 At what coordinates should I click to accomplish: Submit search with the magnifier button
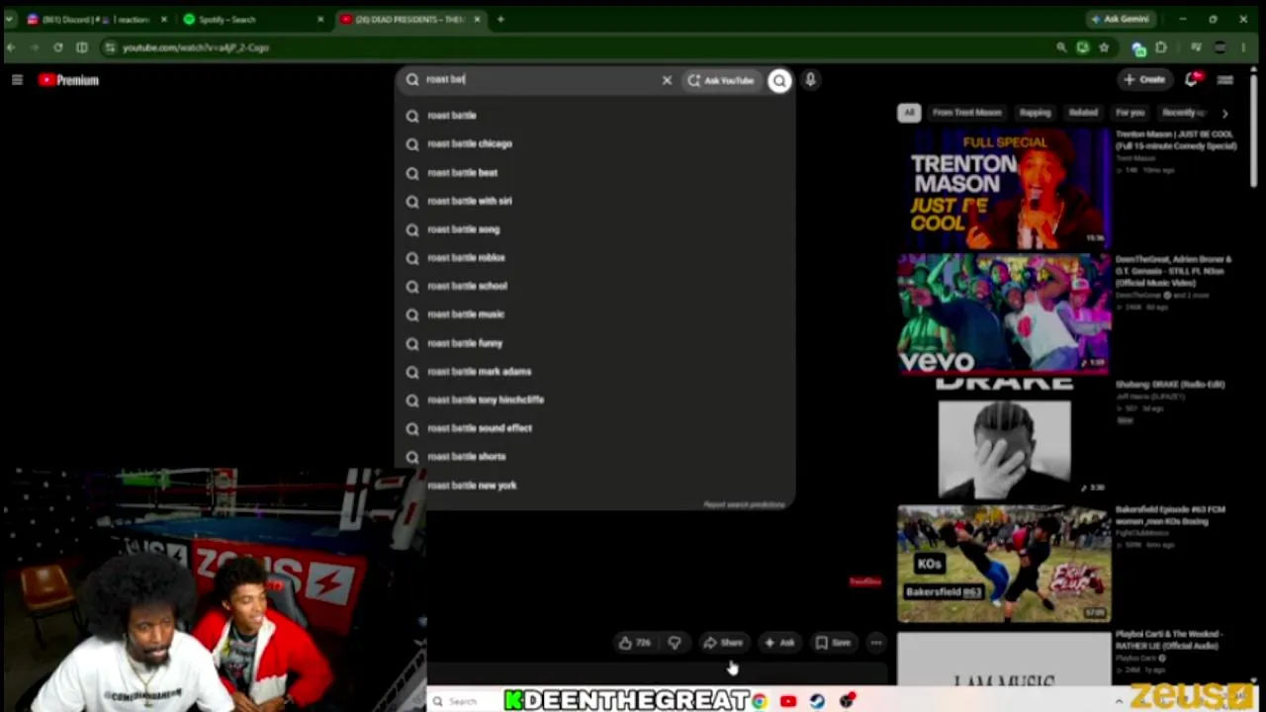pyautogui.click(x=779, y=80)
